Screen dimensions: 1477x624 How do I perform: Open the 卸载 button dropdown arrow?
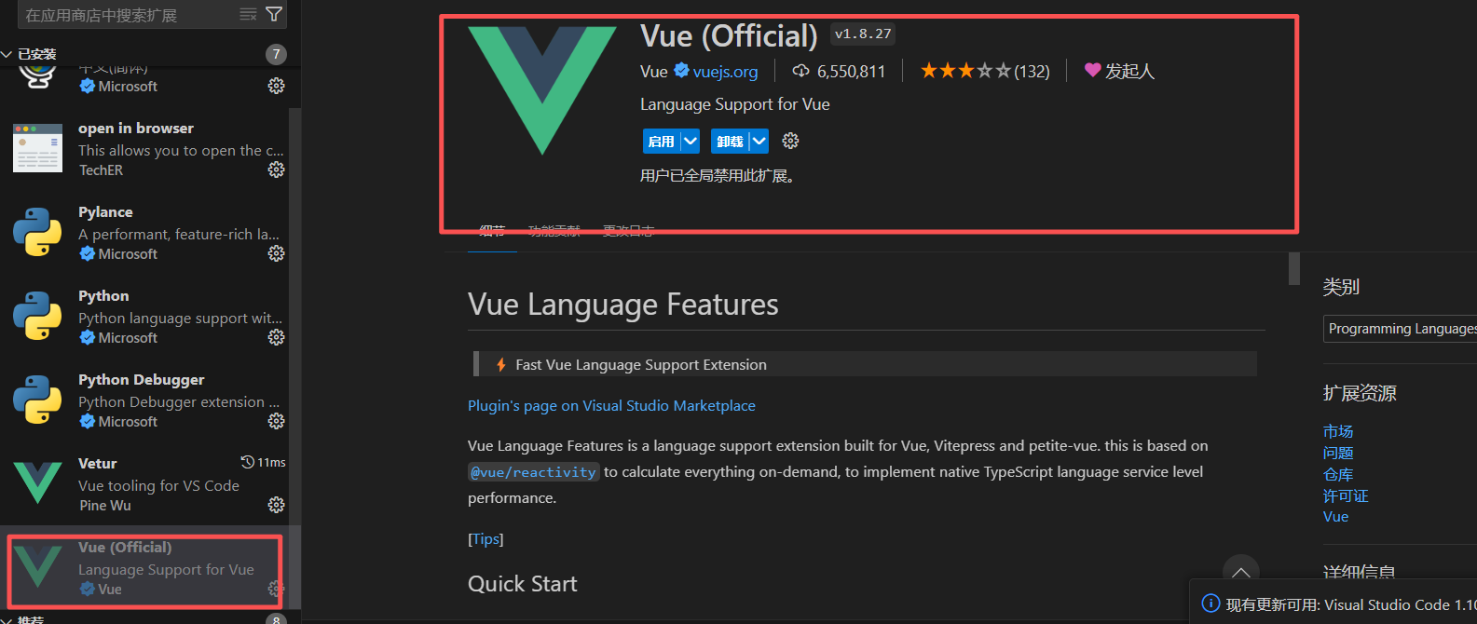click(757, 141)
